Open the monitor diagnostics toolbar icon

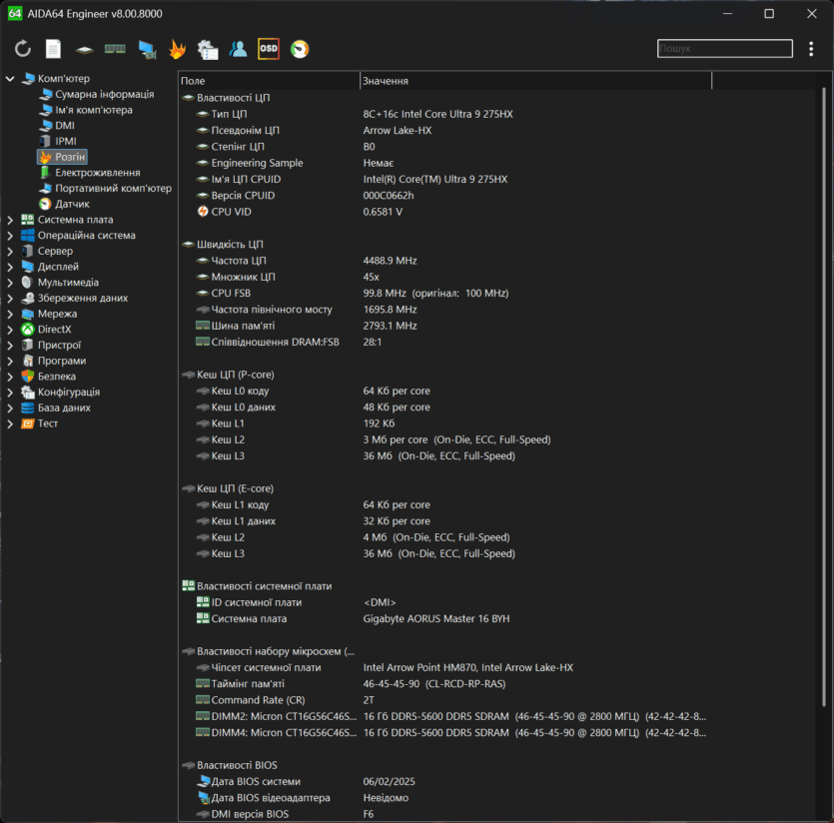(x=147, y=49)
